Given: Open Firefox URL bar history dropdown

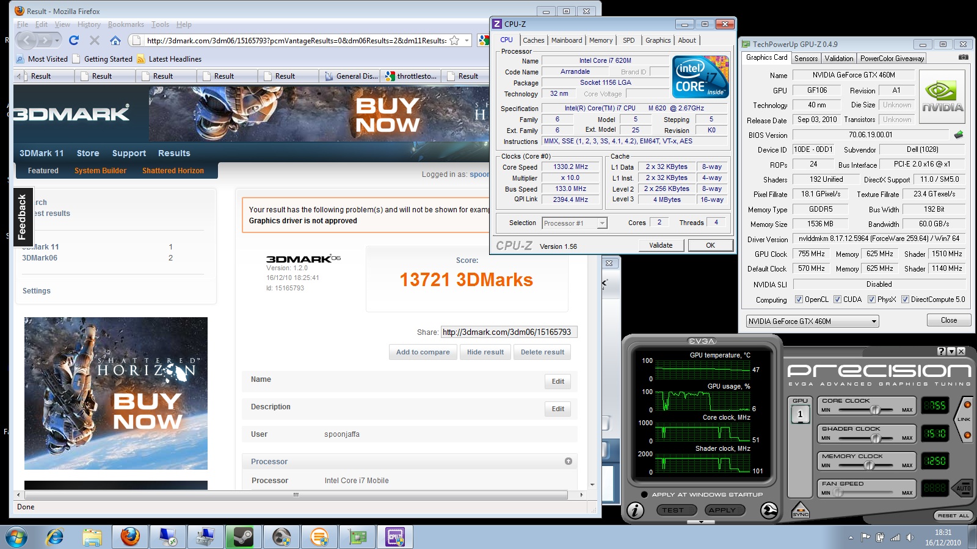Looking at the screenshot, I should point(467,40).
